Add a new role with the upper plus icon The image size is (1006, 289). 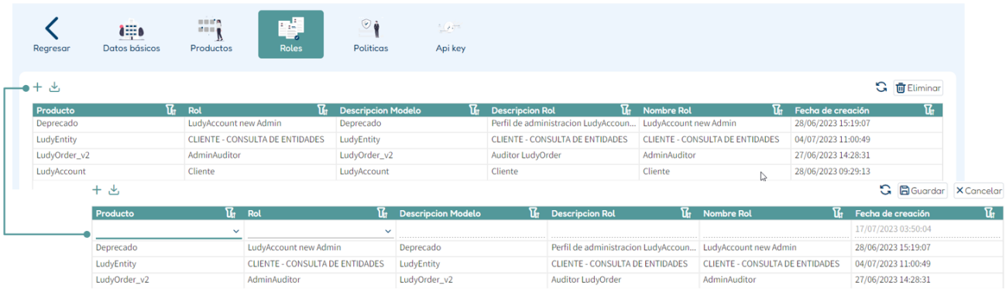[37, 87]
